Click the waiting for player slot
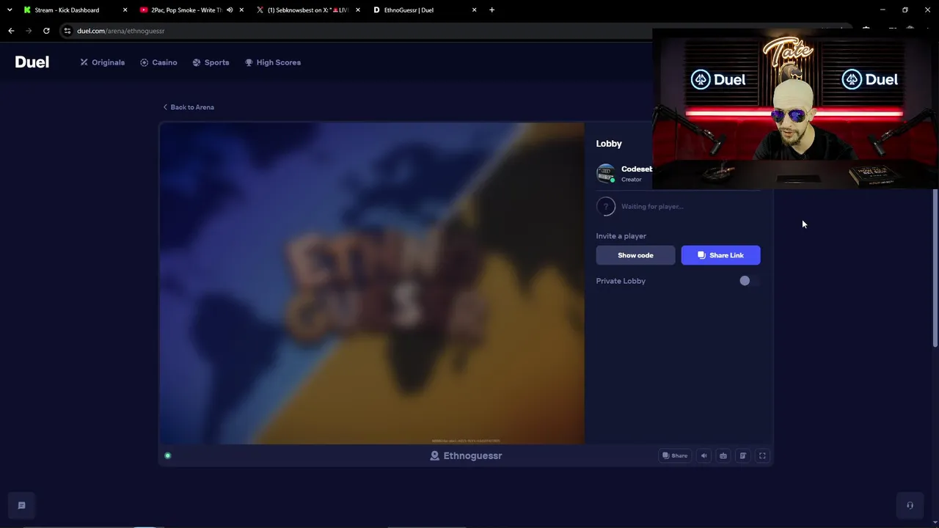 (679, 207)
